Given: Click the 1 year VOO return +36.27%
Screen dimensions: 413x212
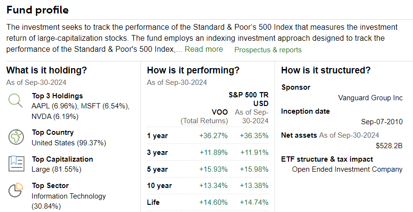Looking at the screenshot, I should (213, 136).
